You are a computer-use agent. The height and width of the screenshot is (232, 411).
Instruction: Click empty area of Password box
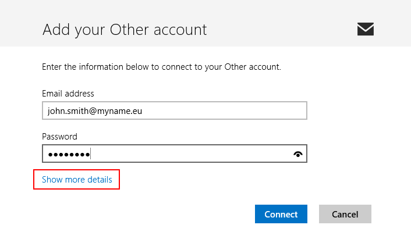(x=192, y=154)
